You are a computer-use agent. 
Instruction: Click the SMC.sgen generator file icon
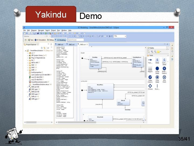[30, 89]
